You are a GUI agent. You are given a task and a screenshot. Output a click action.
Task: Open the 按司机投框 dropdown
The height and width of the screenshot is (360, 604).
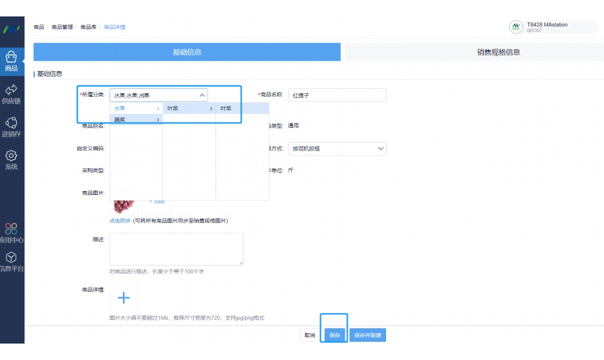click(x=337, y=149)
